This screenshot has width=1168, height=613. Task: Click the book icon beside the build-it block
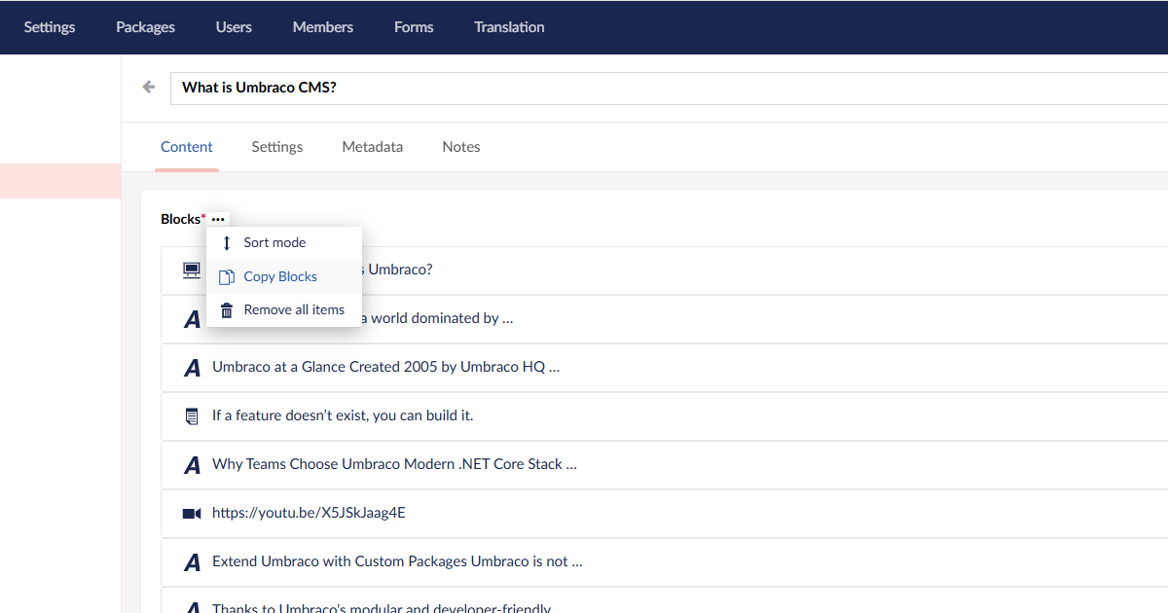(192, 415)
